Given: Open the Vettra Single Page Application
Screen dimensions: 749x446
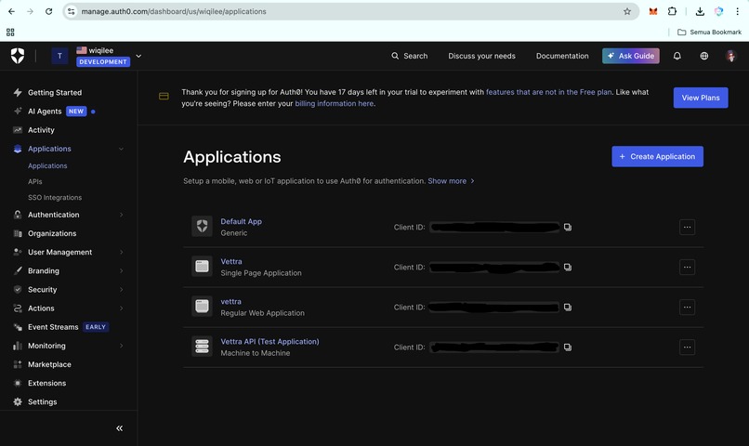Looking at the screenshot, I should tap(231, 262).
